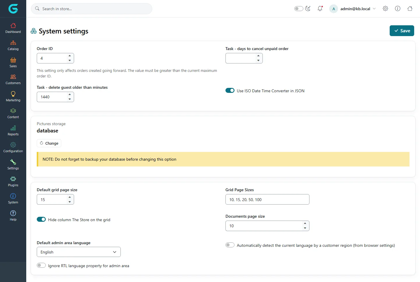Open the Reports sidebar menu
420x282 pixels.
click(x=13, y=131)
